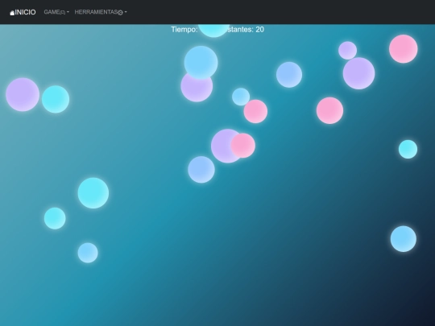Pop the light blue bubble in the lower right
The image size is (435, 326).
point(403,239)
